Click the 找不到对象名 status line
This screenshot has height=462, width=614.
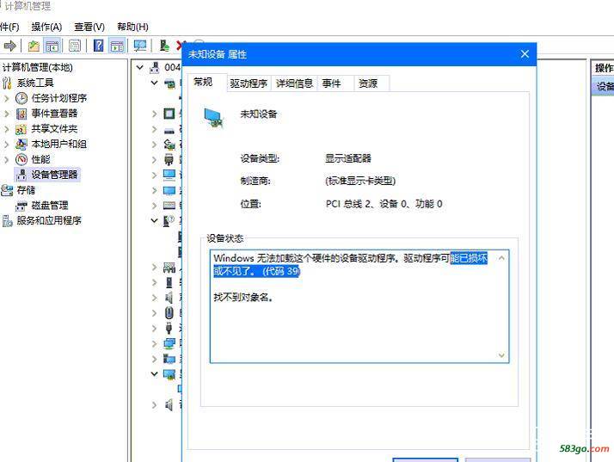pyautogui.click(x=243, y=298)
